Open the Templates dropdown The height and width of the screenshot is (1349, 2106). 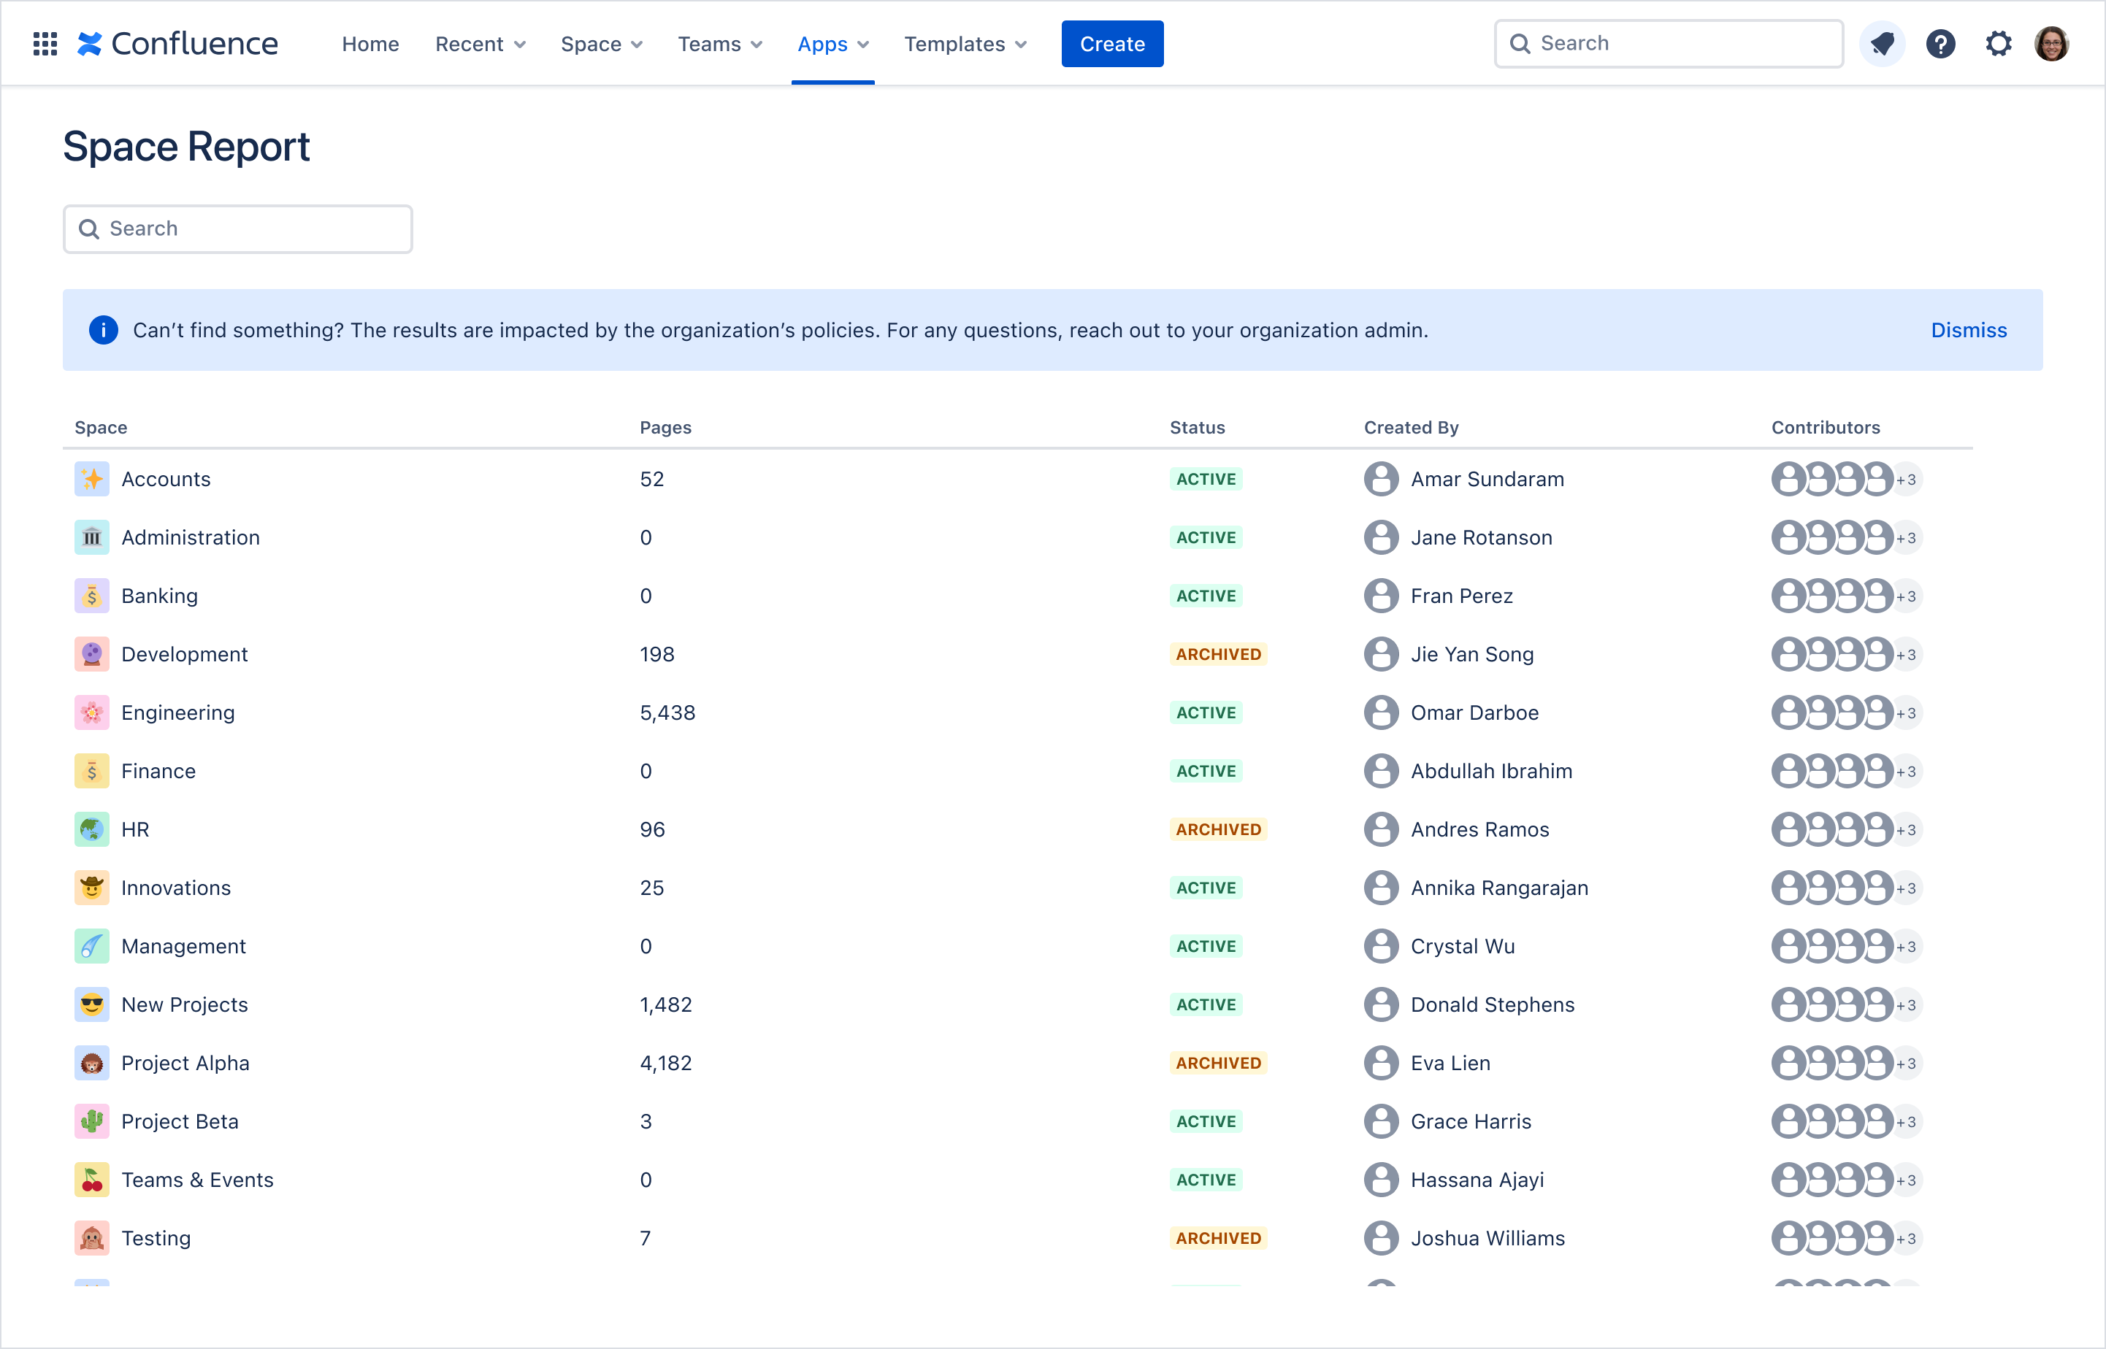pos(965,44)
